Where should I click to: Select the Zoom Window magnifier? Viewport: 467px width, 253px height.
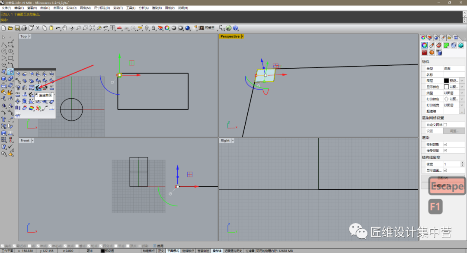coord(85,28)
